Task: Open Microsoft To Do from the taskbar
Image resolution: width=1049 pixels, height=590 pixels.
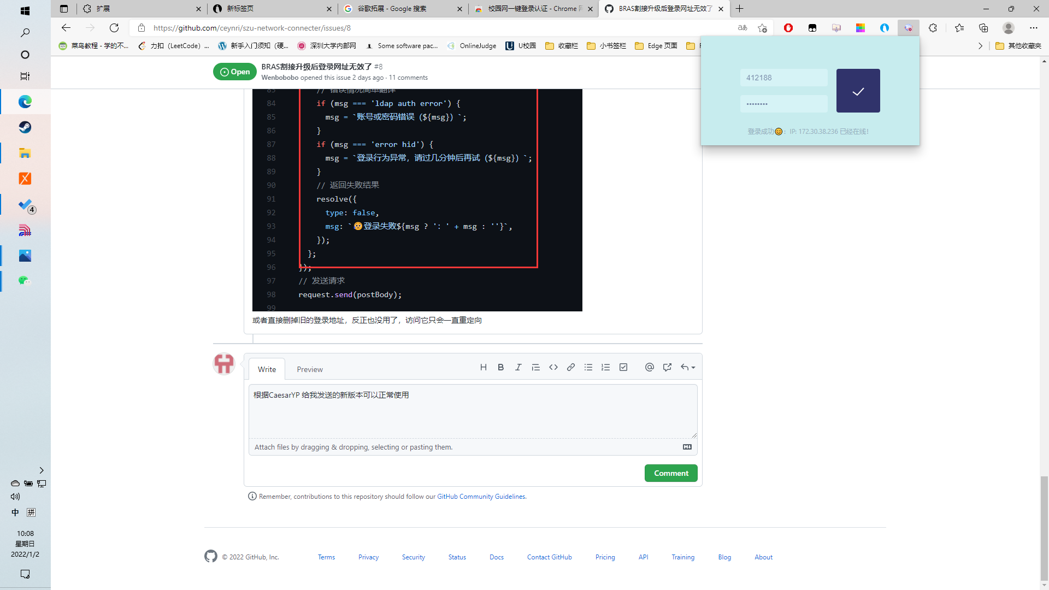Action: coord(25,204)
